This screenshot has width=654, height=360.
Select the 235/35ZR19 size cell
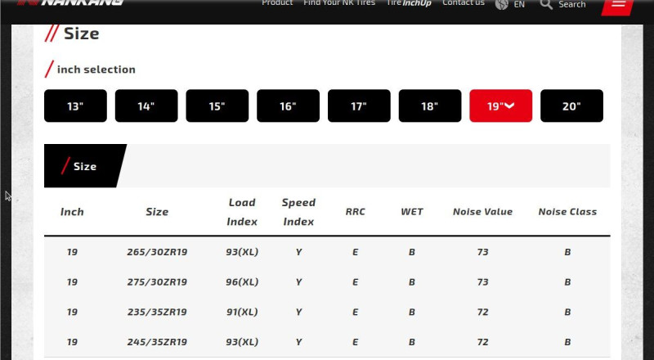point(157,312)
